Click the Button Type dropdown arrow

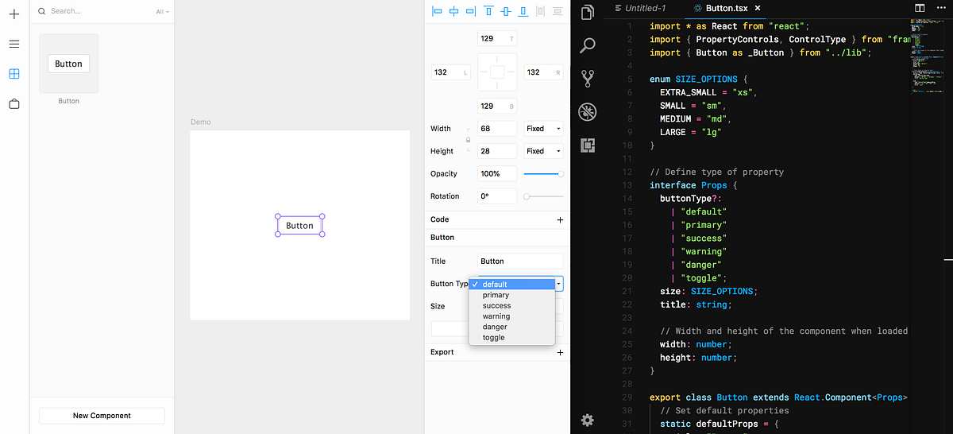click(559, 284)
